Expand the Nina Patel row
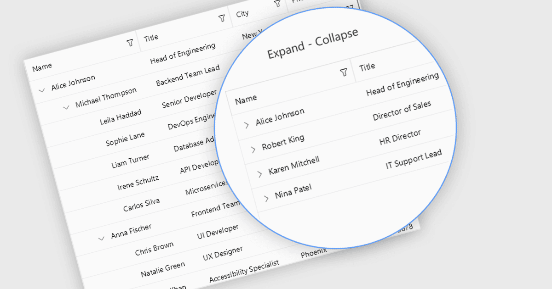Image resolution: width=552 pixels, height=289 pixels. pos(266,198)
